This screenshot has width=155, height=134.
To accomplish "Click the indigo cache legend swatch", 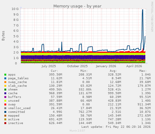I will pyautogui.click(x=5, y=93).
